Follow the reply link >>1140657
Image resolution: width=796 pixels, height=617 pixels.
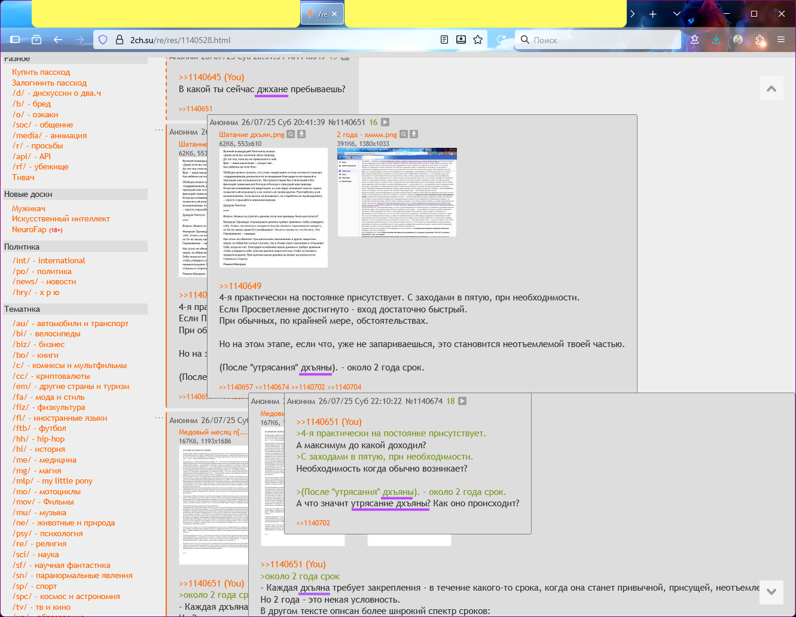[x=236, y=387]
